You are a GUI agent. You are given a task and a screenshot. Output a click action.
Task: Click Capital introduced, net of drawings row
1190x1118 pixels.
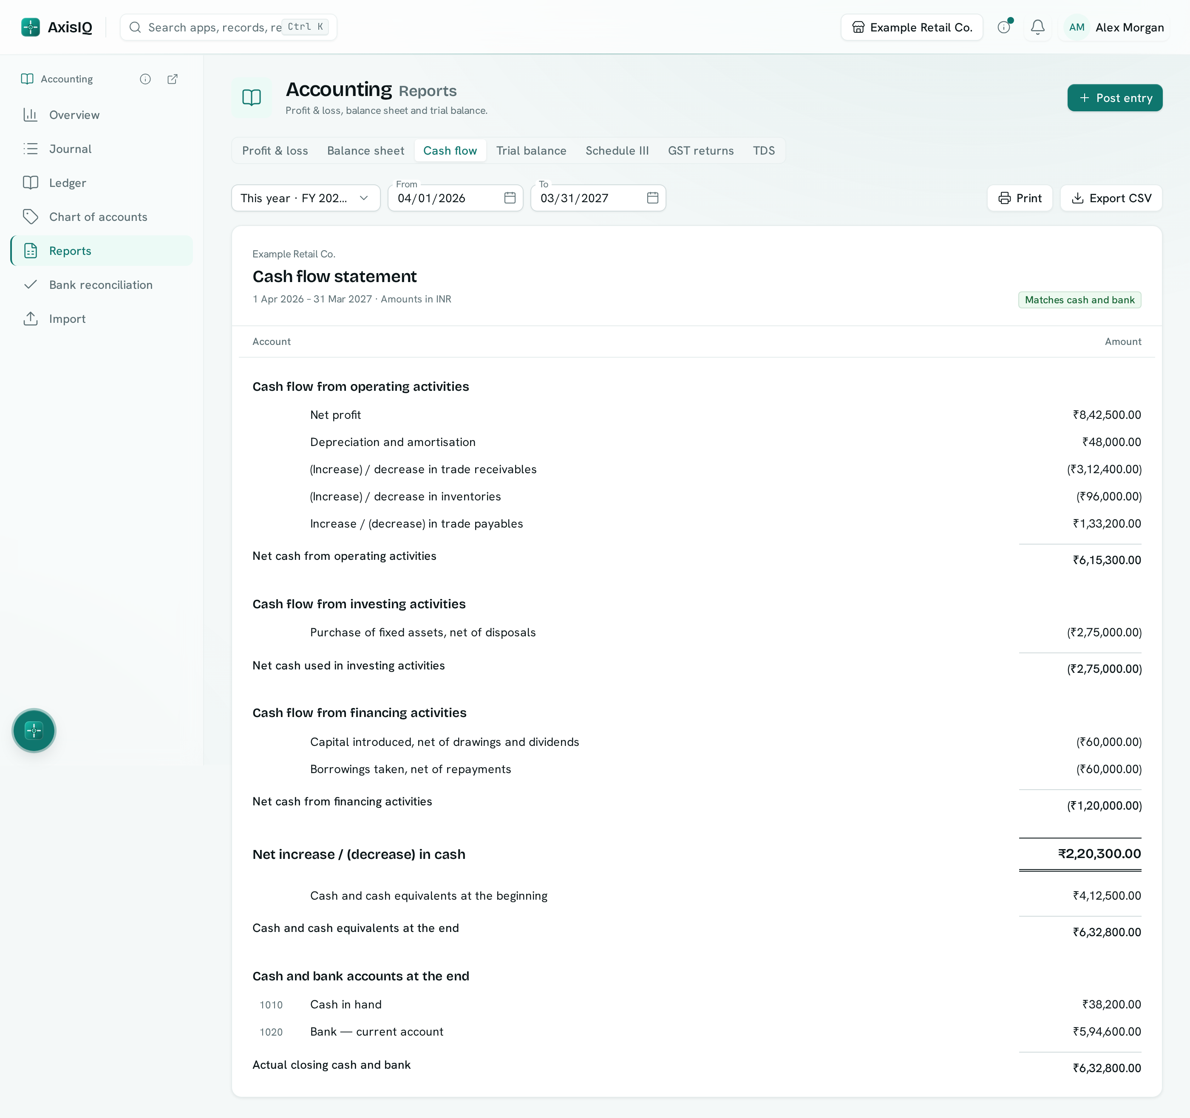(x=697, y=743)
